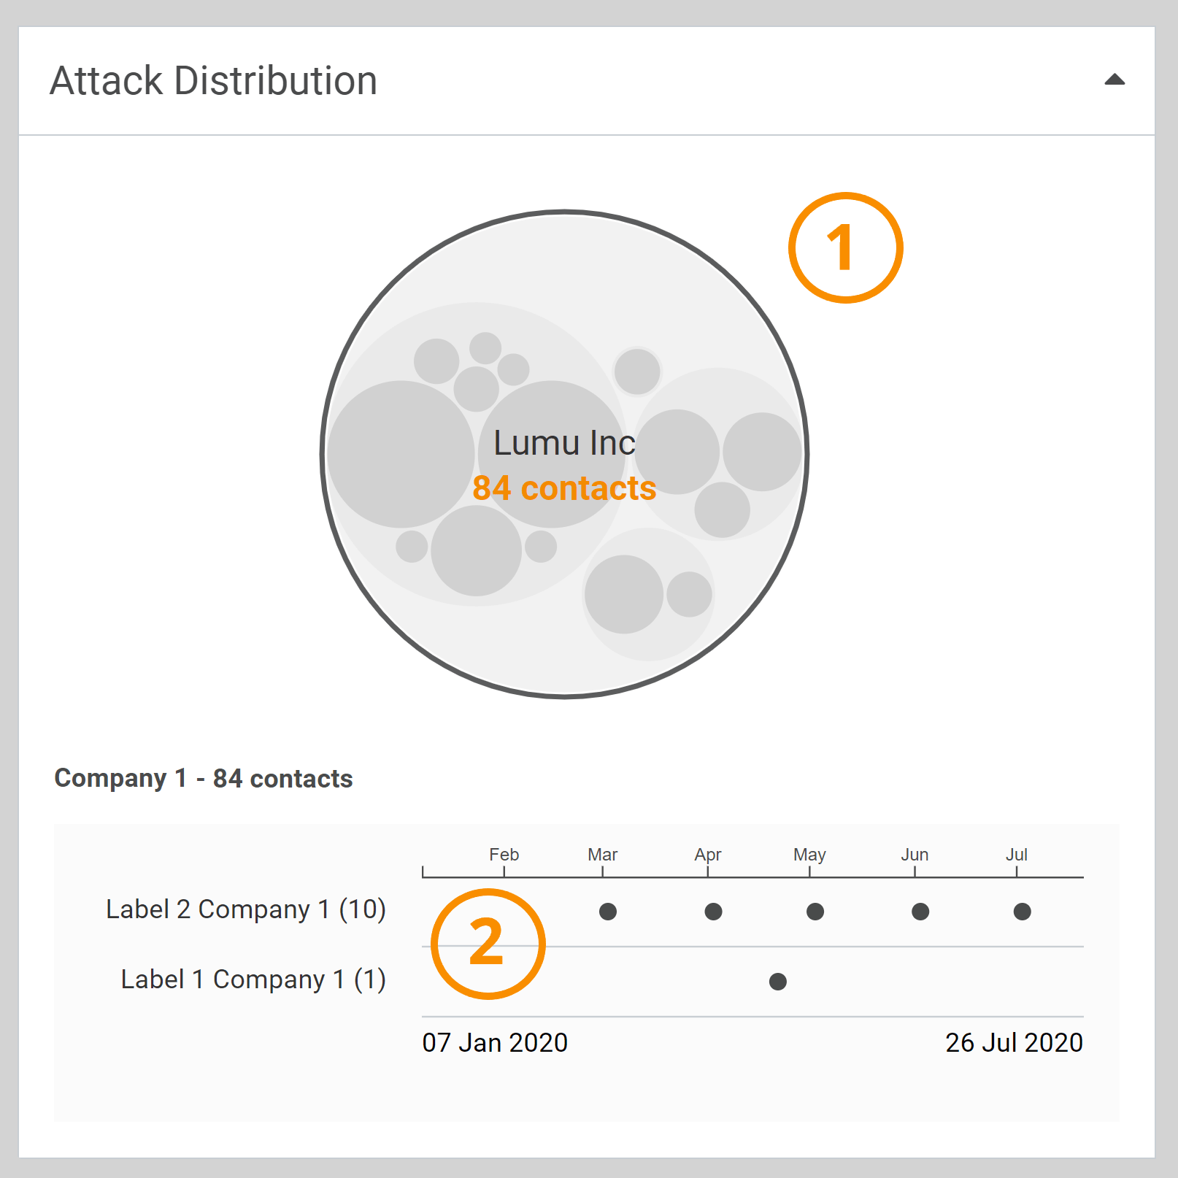Click the 07 Jan 2020 start date
1178x1178 pixels.
point(495,1042)
